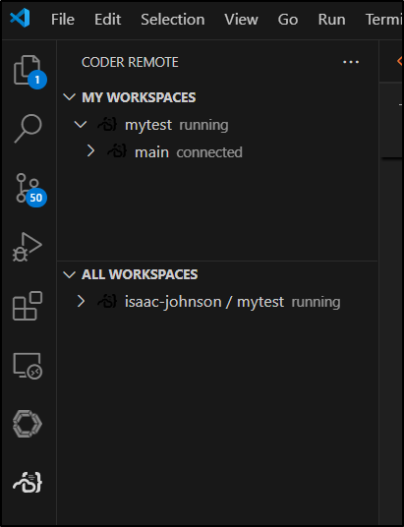Collapse the ALL WORKSPACES section

coord(69,274)
